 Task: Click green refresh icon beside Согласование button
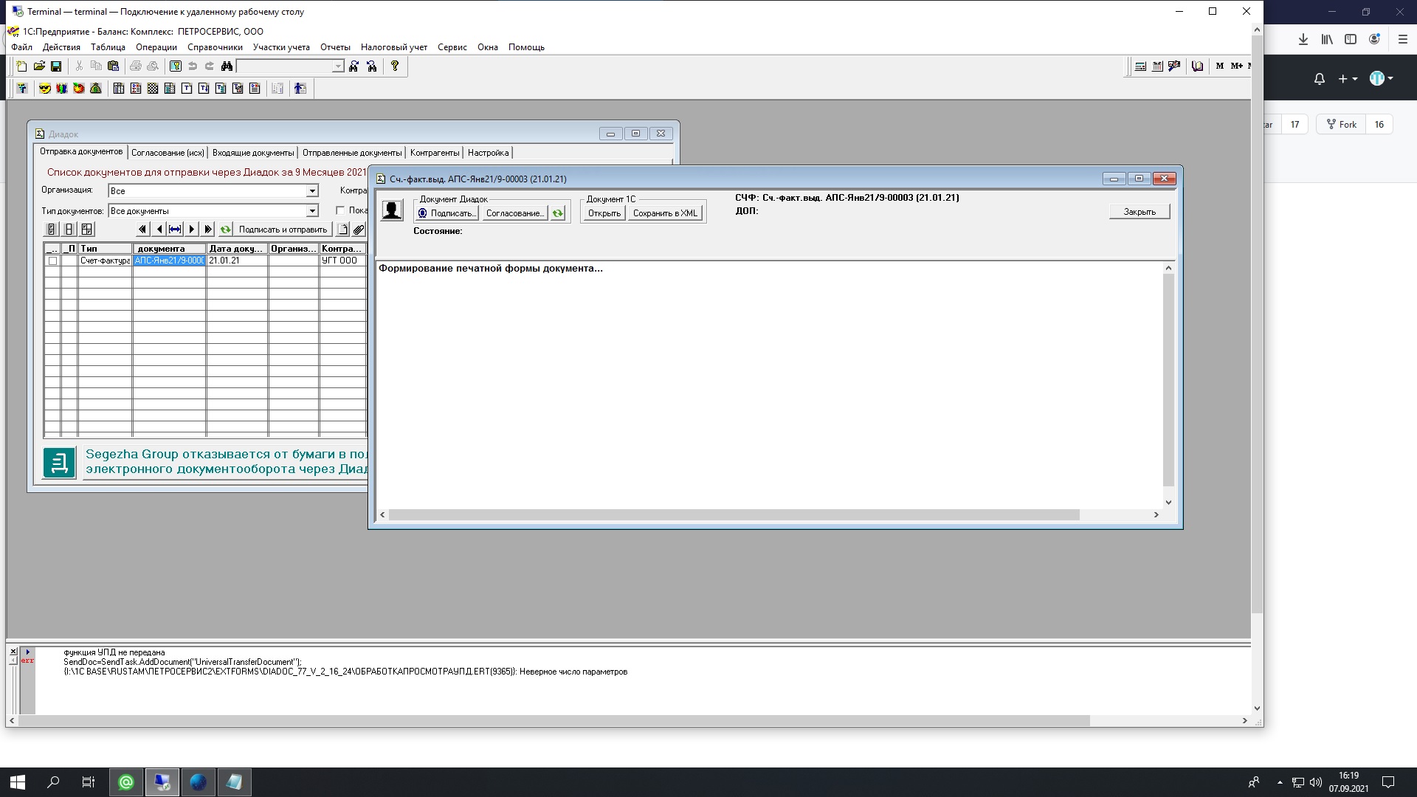[x=558, y=213]
